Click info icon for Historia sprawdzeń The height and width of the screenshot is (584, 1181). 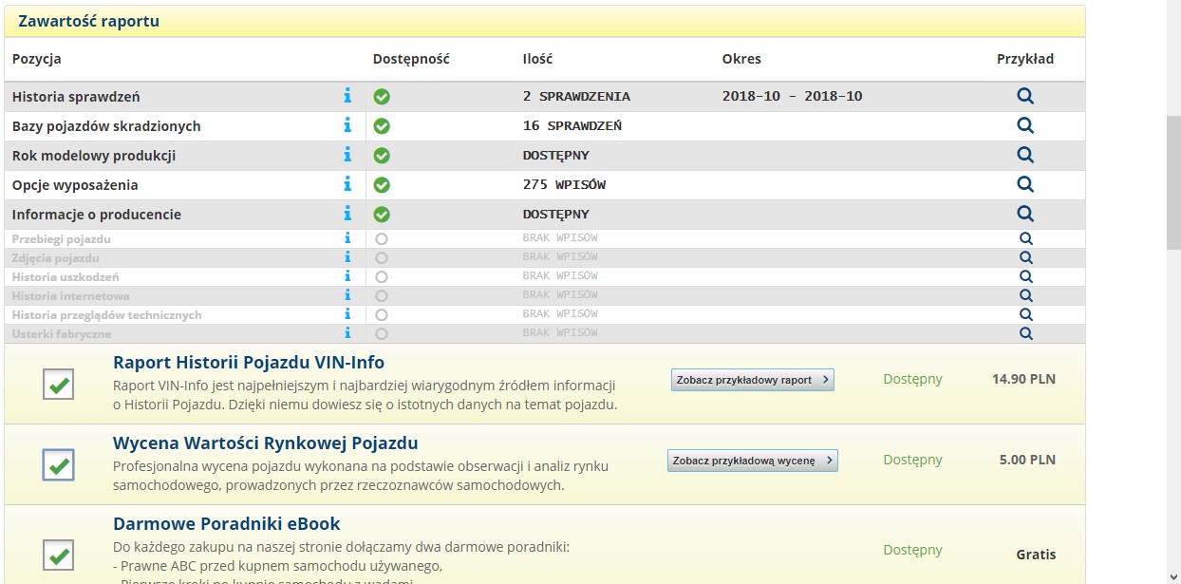tap(347, 96)
